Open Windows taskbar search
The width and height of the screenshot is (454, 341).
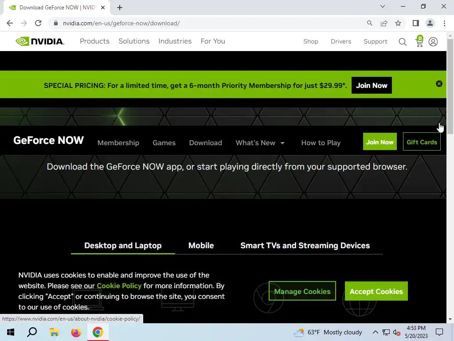[32, 332]
